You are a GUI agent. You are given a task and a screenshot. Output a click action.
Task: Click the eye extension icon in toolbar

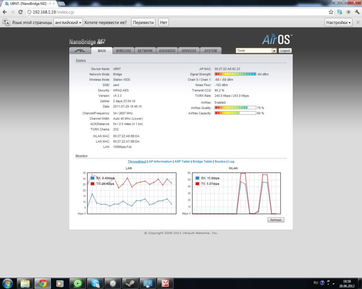coord(348,12)
